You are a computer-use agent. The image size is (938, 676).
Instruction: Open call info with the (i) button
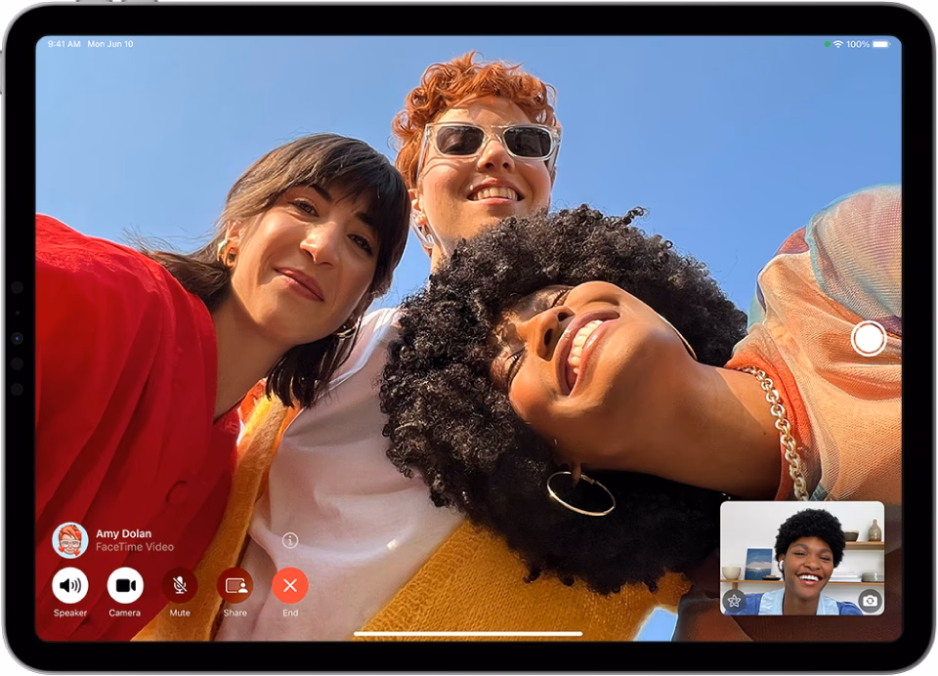[289, 541]
